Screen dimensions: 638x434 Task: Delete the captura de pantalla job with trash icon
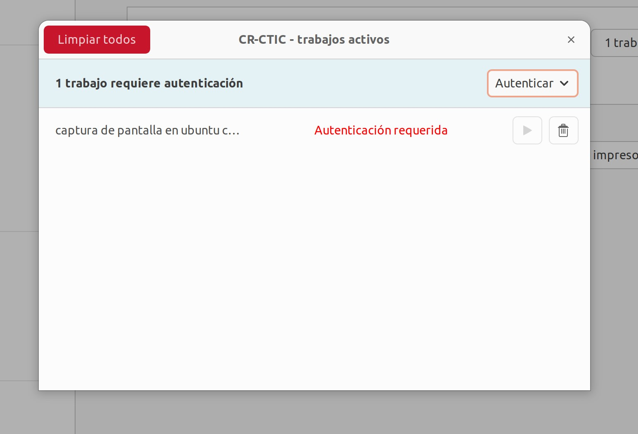coord(563,130)
